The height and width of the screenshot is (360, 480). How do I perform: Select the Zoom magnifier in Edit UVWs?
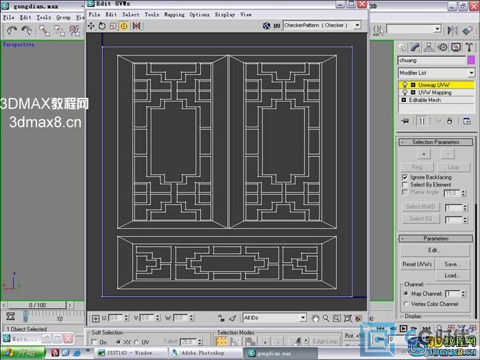(326, 318)
